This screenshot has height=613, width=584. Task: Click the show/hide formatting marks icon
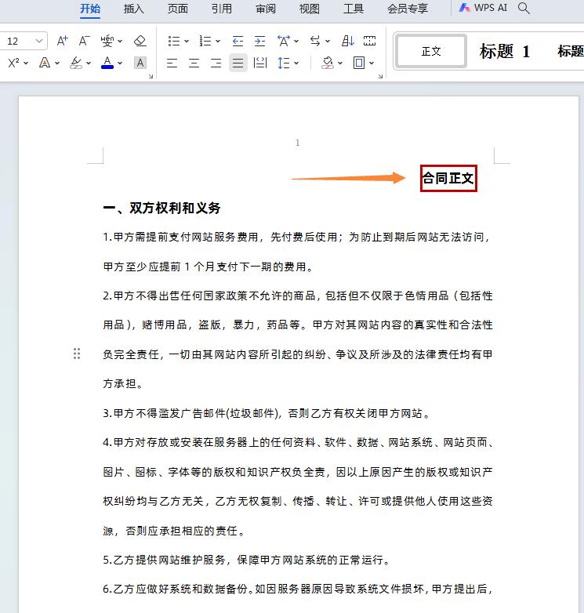pos(369,41)
